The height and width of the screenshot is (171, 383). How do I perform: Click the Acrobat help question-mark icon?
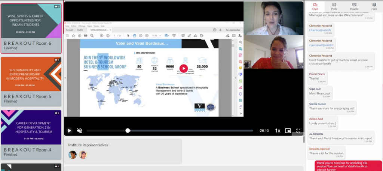pos(214,30)
